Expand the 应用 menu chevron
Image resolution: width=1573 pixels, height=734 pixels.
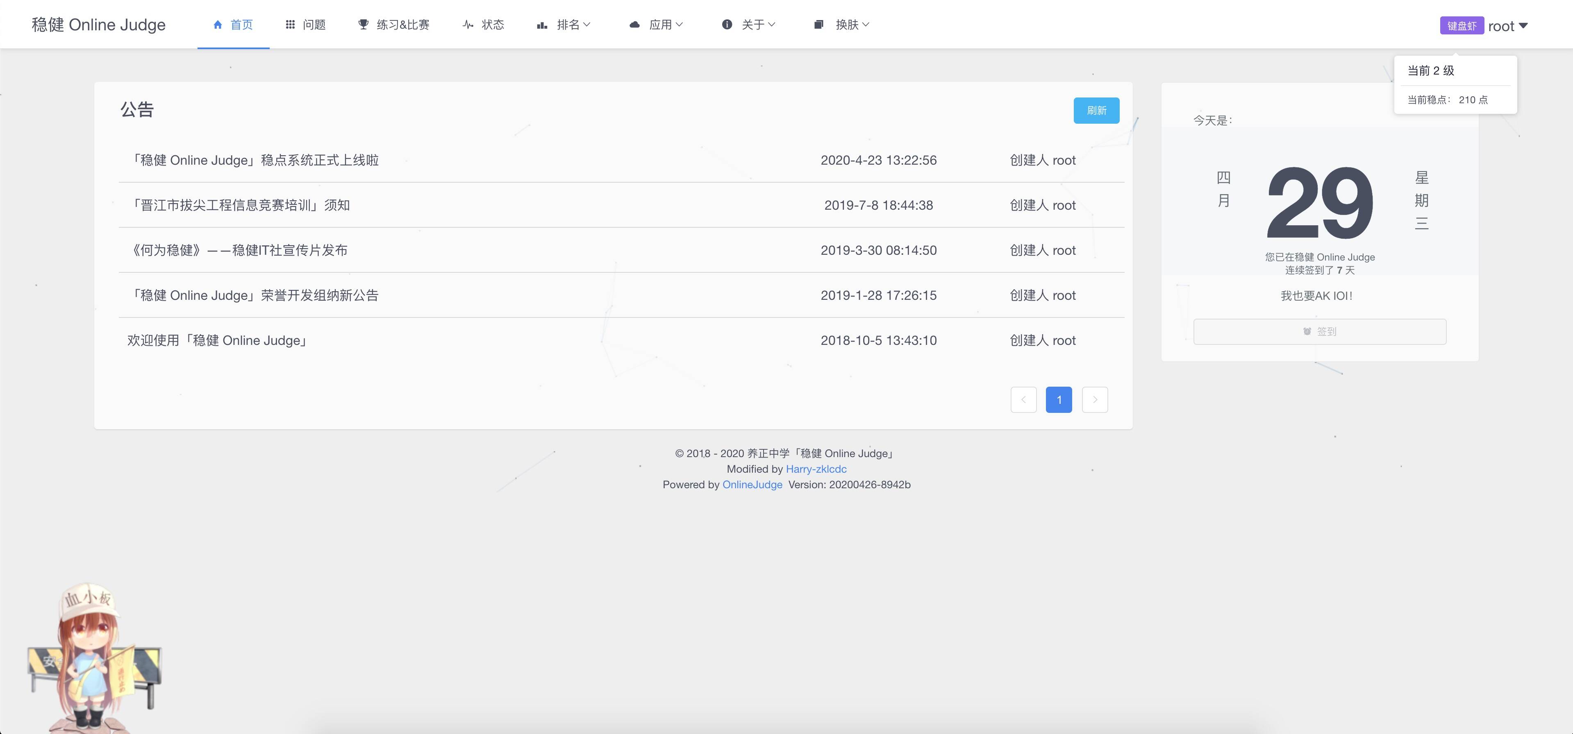tap(680, 25)
